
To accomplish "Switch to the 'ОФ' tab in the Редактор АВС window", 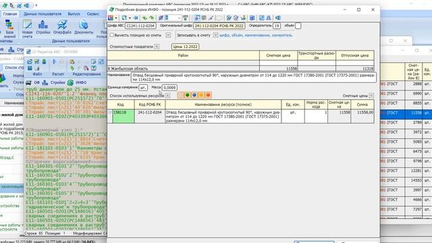I will click(x=33, y=82).
